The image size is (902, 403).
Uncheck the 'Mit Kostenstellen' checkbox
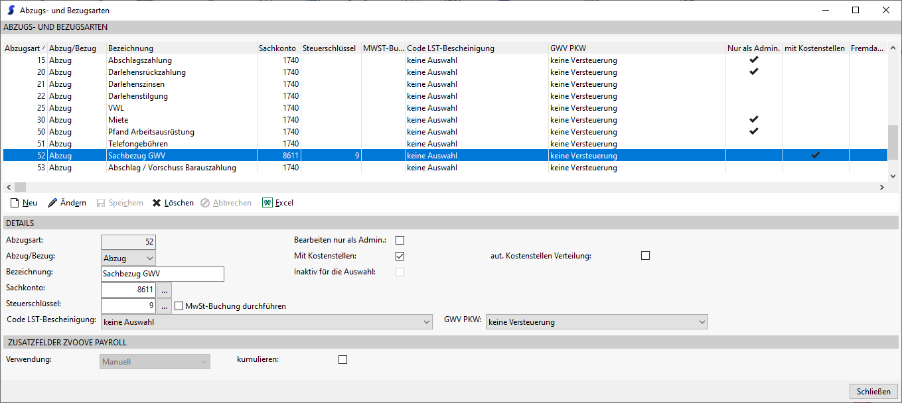(x=400, y=256)
